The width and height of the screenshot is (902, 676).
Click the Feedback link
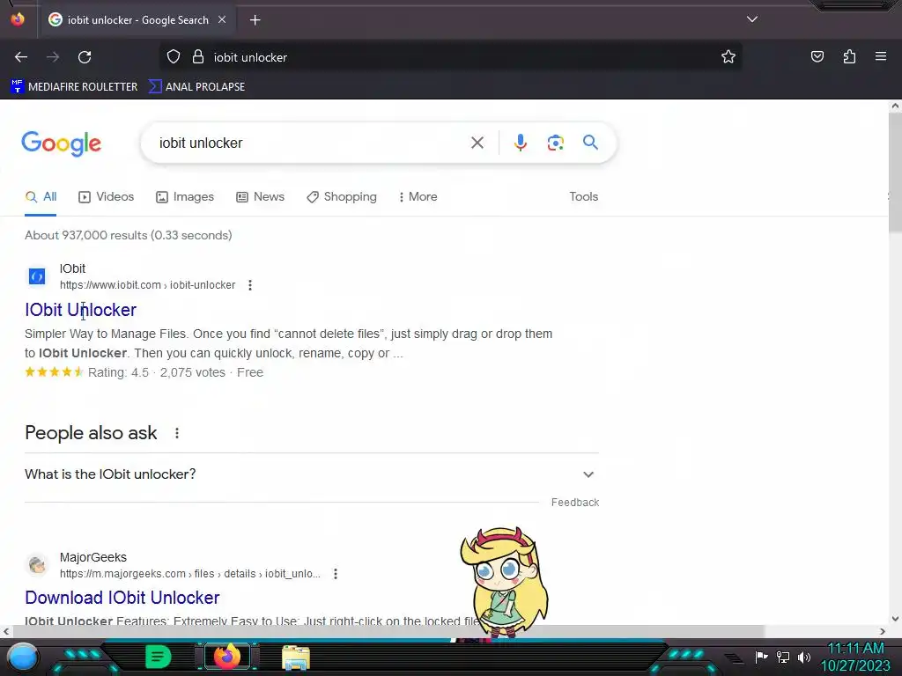pyautogui.click(x=574, y=503)
